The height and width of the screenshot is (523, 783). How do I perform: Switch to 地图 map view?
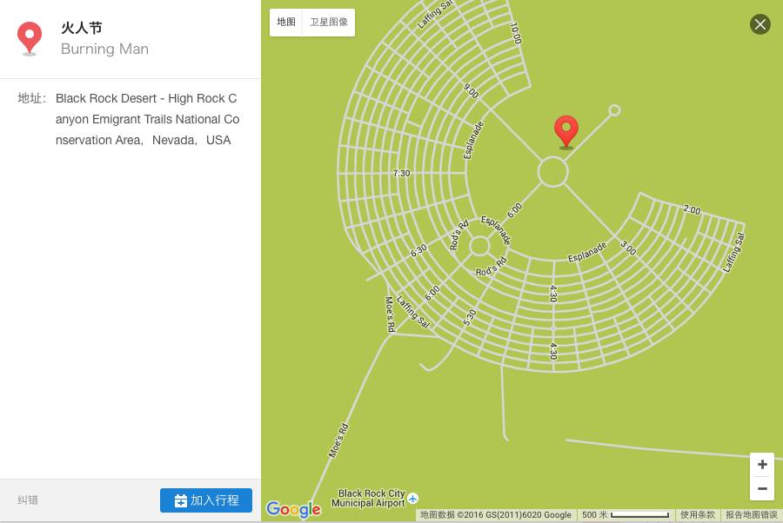286,22
